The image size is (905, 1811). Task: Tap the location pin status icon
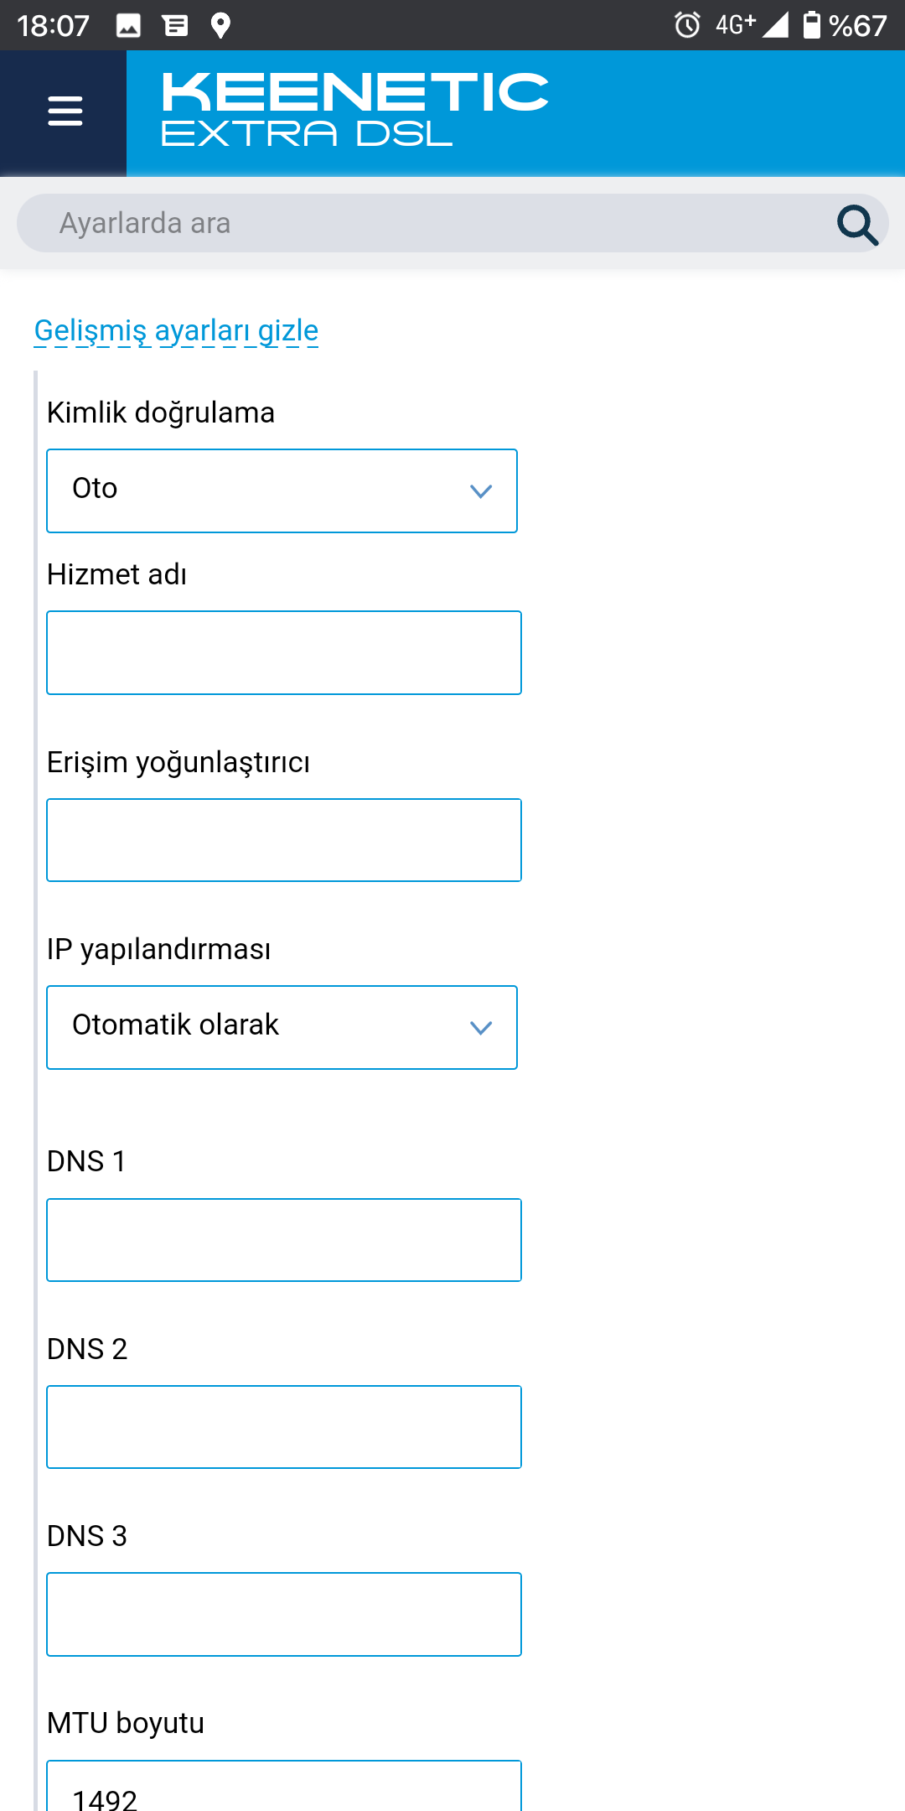pos(220,26)
